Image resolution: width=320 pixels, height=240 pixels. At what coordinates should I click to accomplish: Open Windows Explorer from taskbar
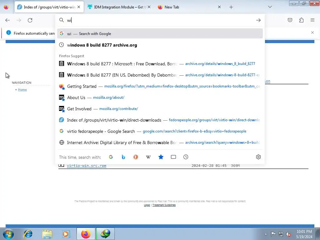click(x=47, y=234)
